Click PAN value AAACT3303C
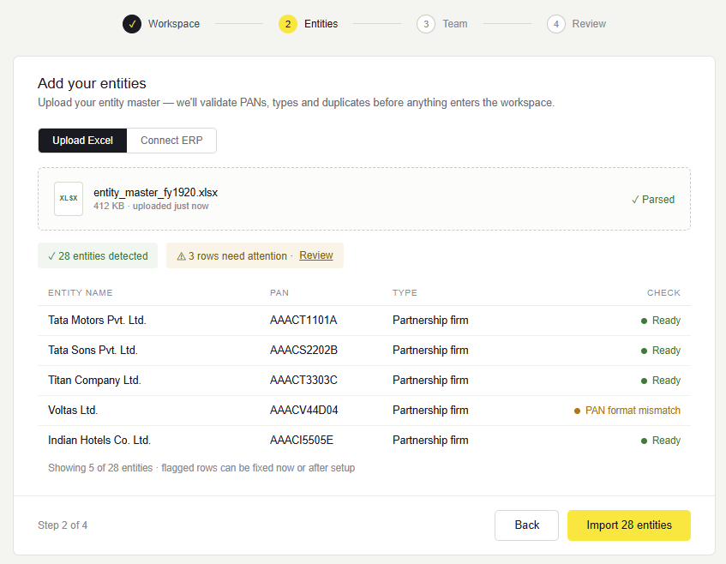Screen dimensions: 726x564 pyautogui.click(x=303, y=381)
